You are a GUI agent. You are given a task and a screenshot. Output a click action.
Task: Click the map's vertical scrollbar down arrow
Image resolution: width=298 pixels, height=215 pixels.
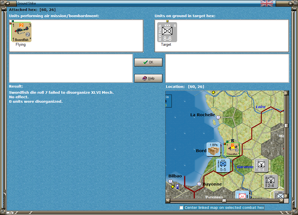[286, 196]
